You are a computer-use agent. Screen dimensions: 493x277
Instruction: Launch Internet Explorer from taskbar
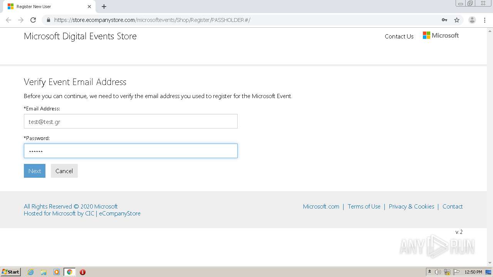click(31, 272)
